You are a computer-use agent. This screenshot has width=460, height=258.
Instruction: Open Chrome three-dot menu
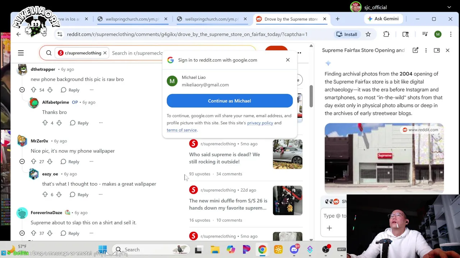click(451, 34)
